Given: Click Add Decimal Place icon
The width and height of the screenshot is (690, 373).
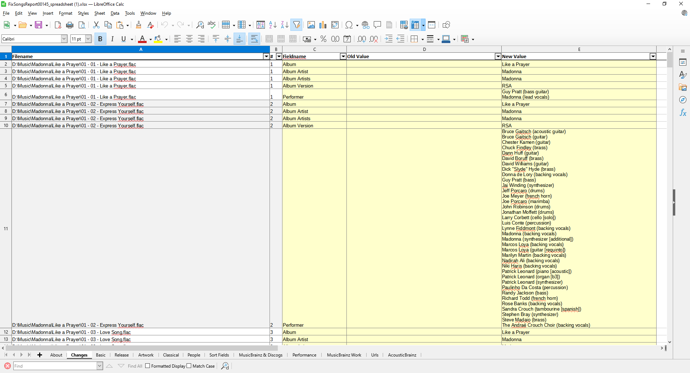Looking at the screenshot, I should (362, 39).
